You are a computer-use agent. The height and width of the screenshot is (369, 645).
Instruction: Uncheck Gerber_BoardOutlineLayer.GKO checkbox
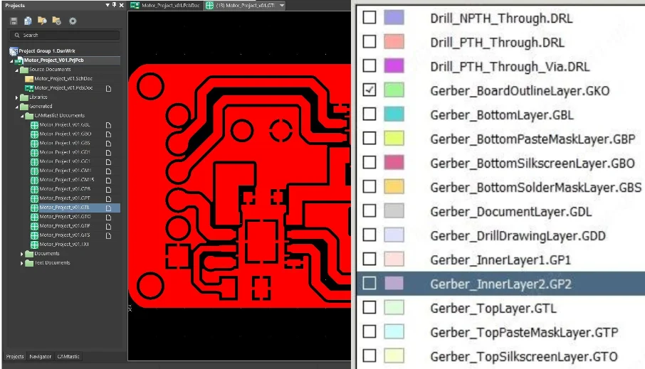click(x=369, y=90)
